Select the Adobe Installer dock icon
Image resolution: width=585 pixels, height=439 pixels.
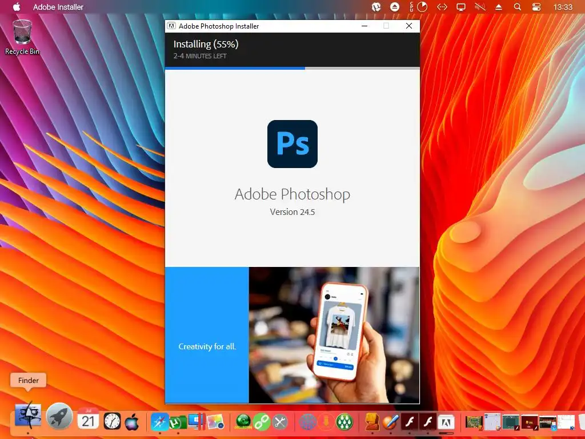pos(446,422)
